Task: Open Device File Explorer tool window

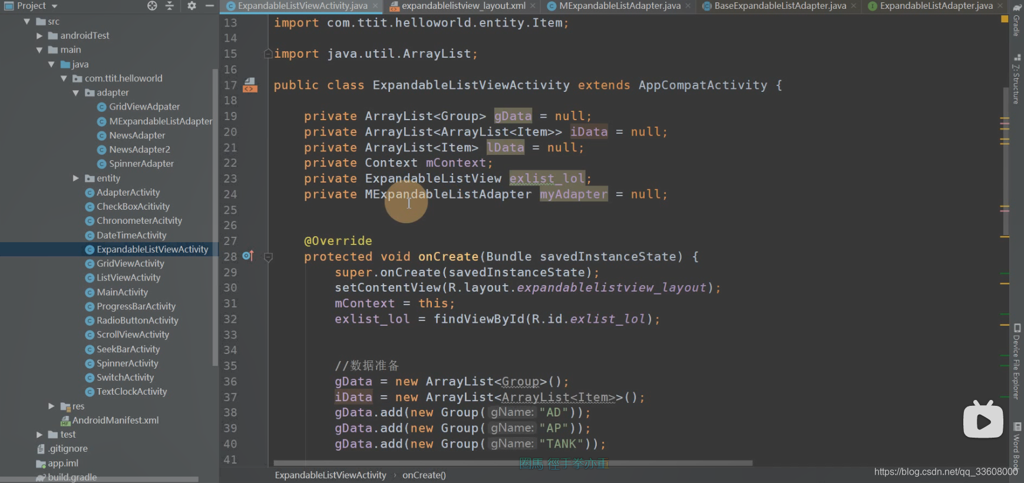Action: 1016,362
